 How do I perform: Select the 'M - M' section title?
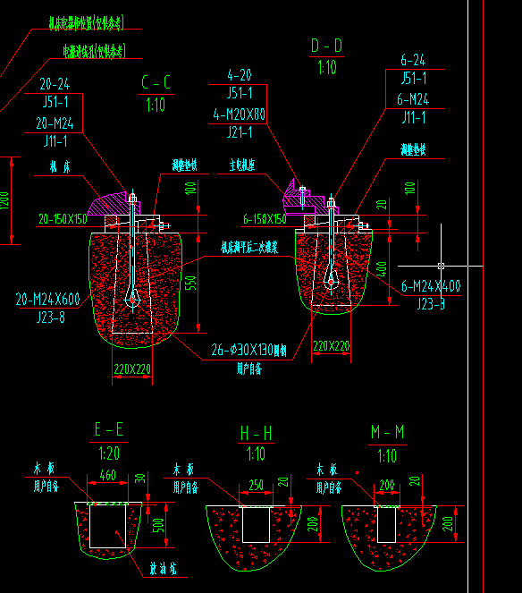(387, 431)
